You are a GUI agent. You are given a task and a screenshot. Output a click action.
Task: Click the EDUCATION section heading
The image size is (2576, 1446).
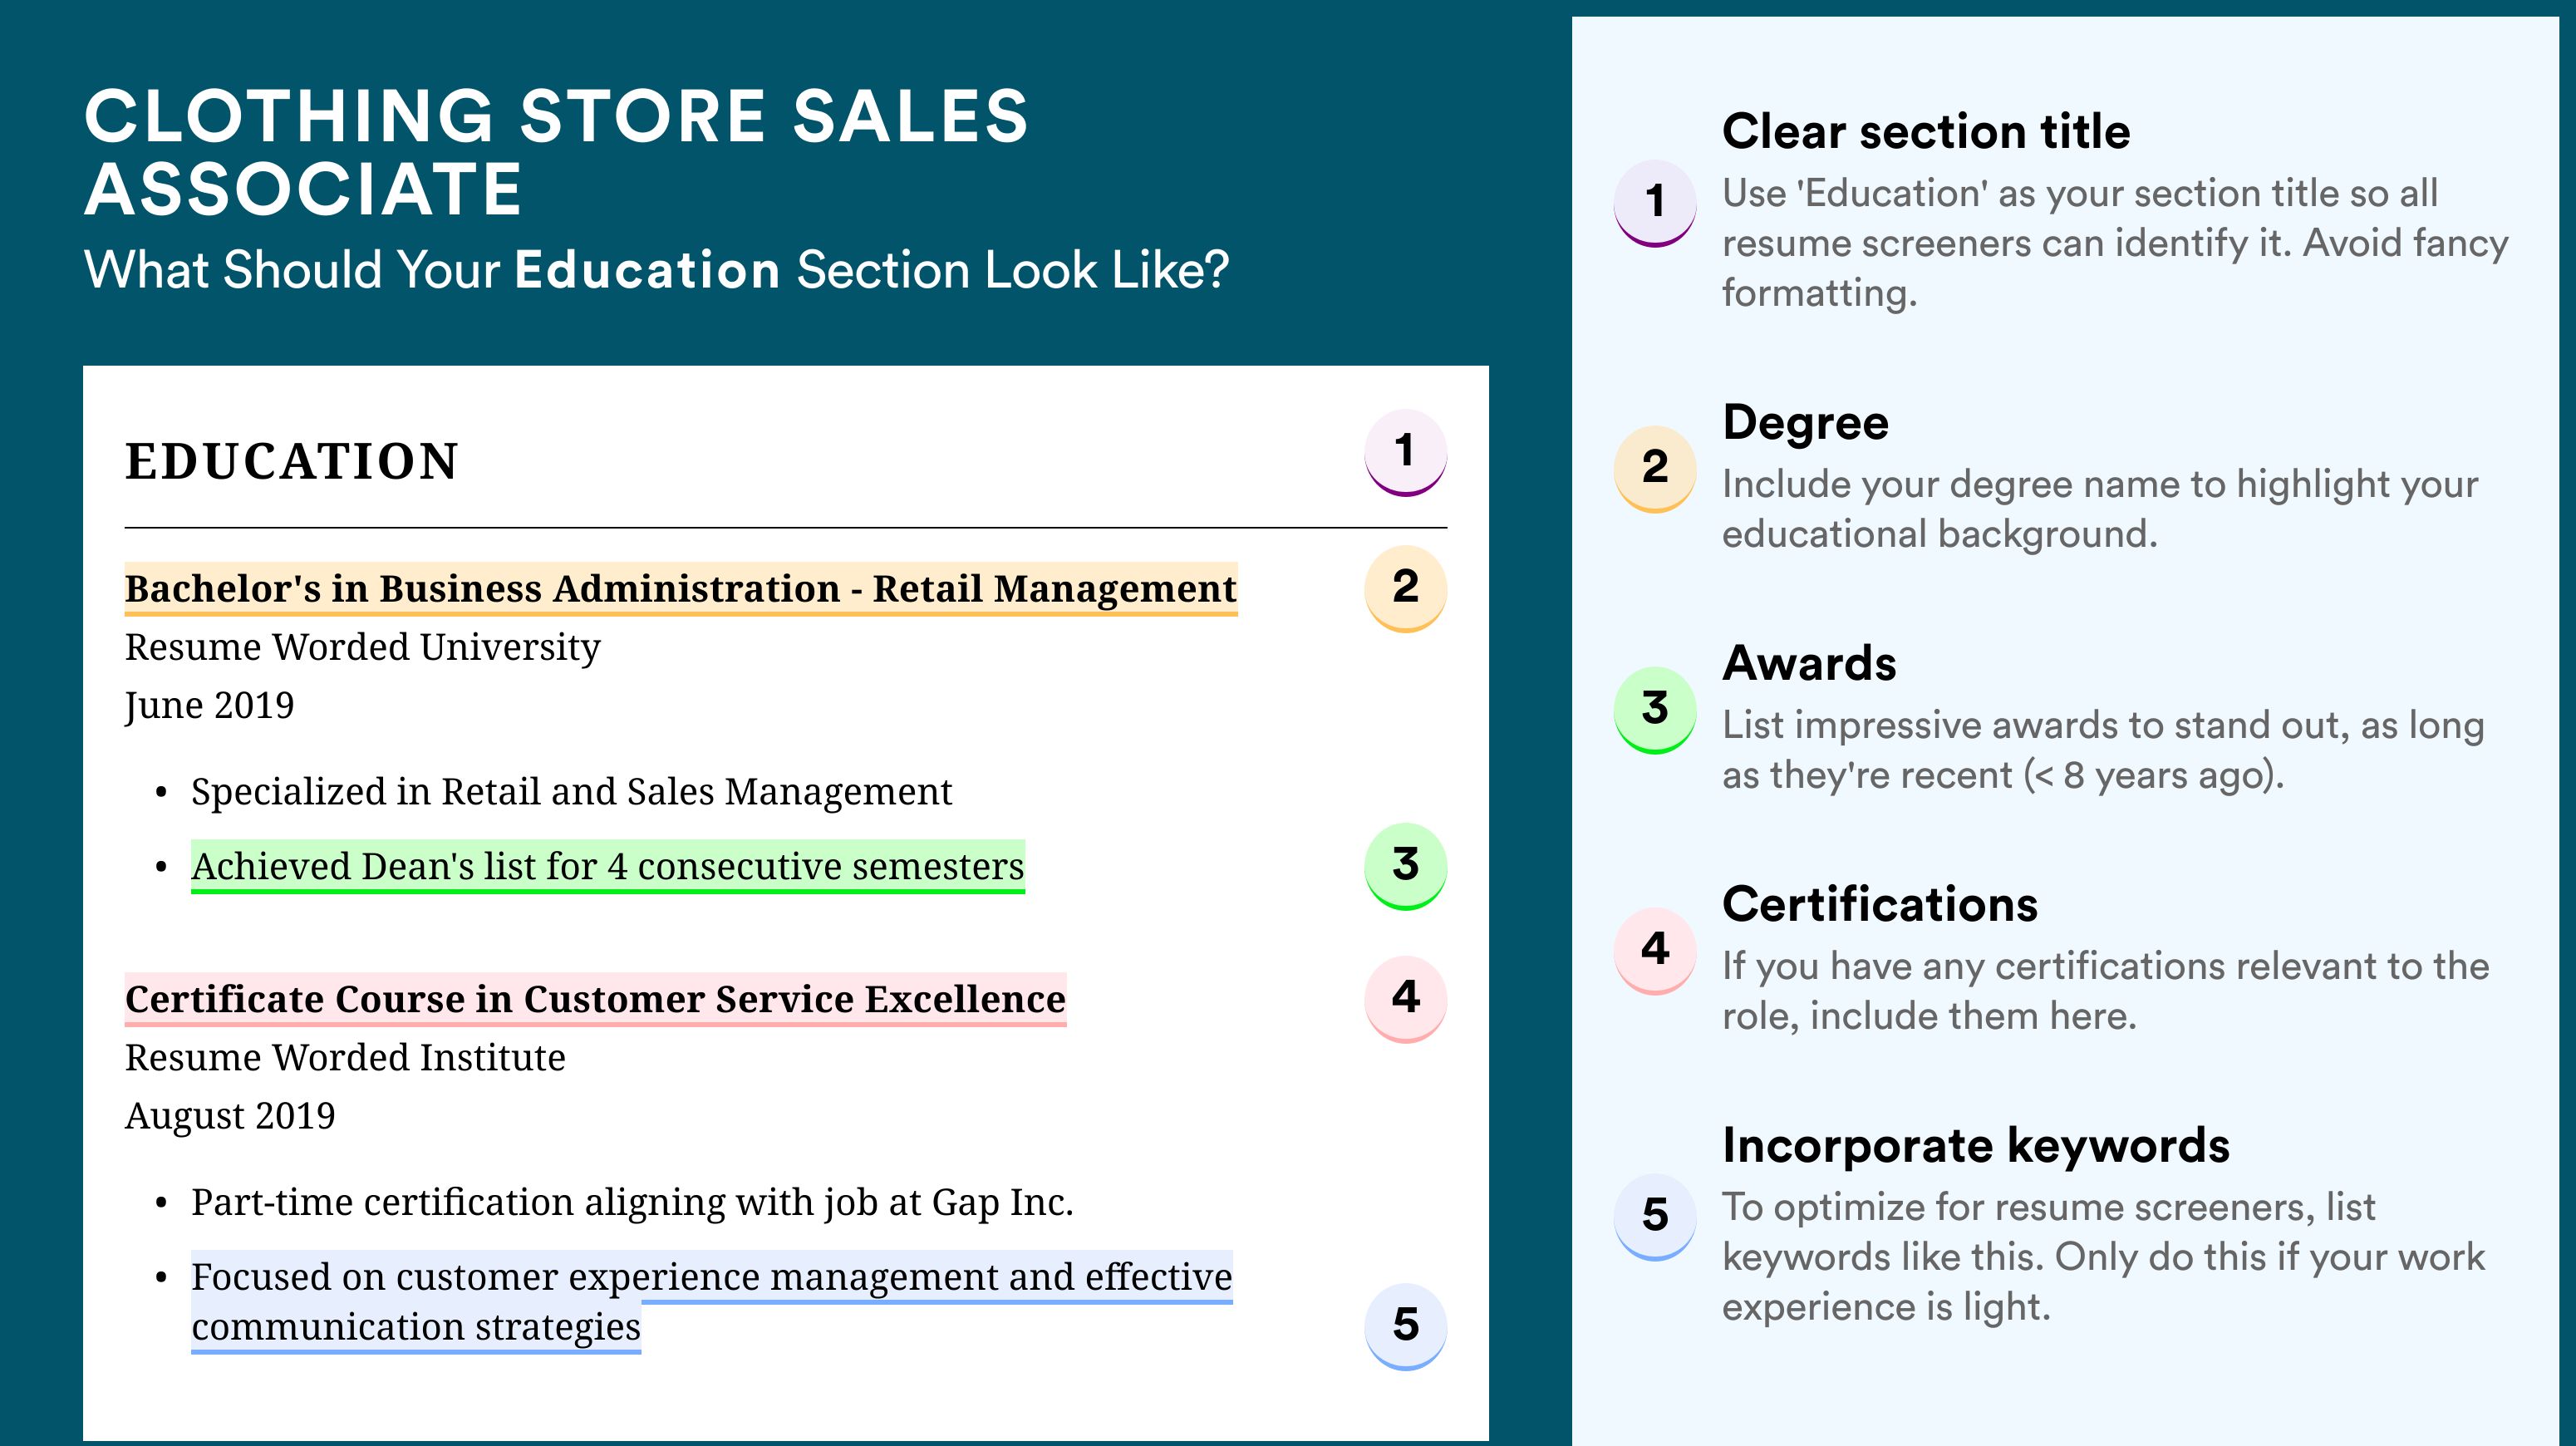pyautogui.click(x=292, y=462)
